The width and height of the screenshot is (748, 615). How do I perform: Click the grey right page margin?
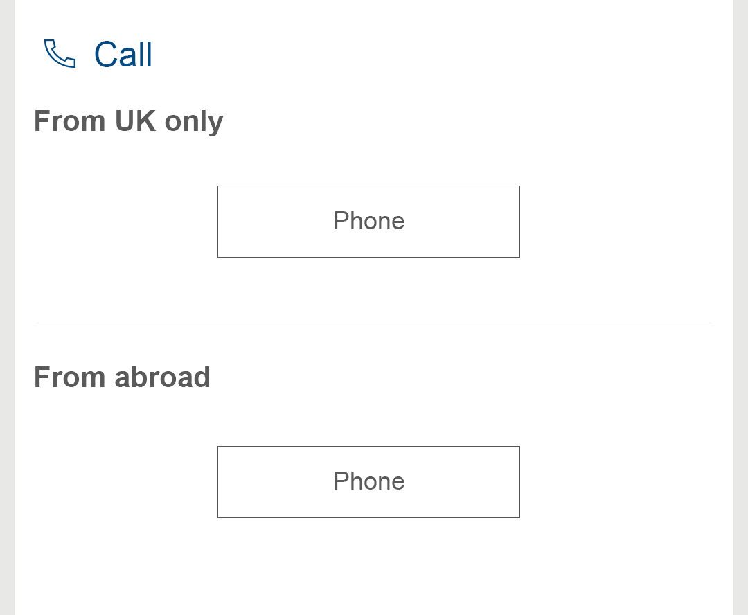(x=740, y=307)
